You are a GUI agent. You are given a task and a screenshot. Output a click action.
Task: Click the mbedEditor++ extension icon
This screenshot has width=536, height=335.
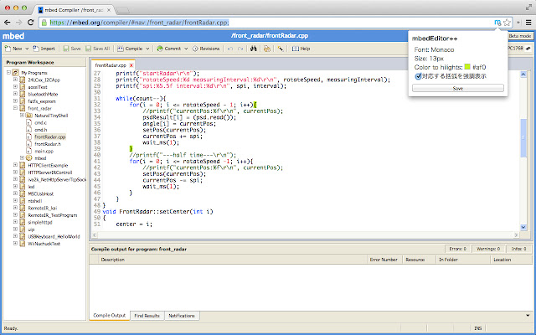[497, 23]
